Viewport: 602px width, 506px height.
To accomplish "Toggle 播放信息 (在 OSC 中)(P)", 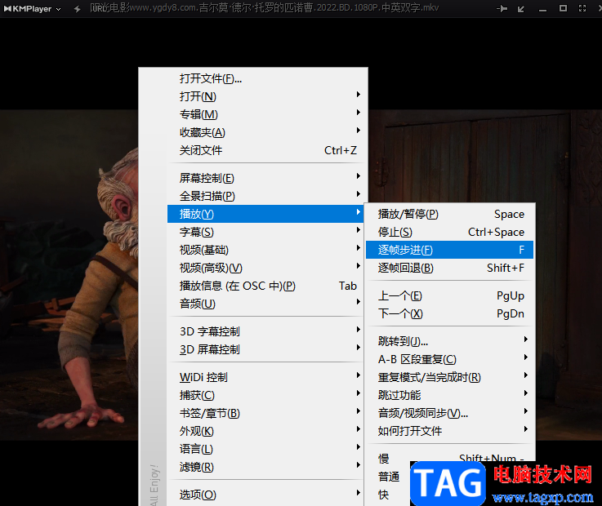I will click(x=265, y=286).
